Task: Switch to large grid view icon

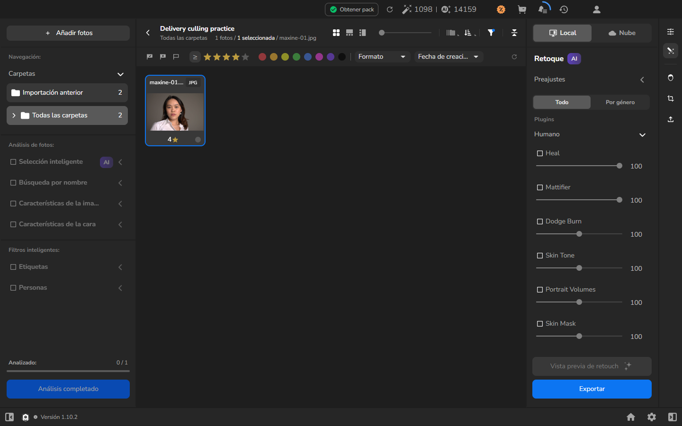Action: click(x=336, y=33)
